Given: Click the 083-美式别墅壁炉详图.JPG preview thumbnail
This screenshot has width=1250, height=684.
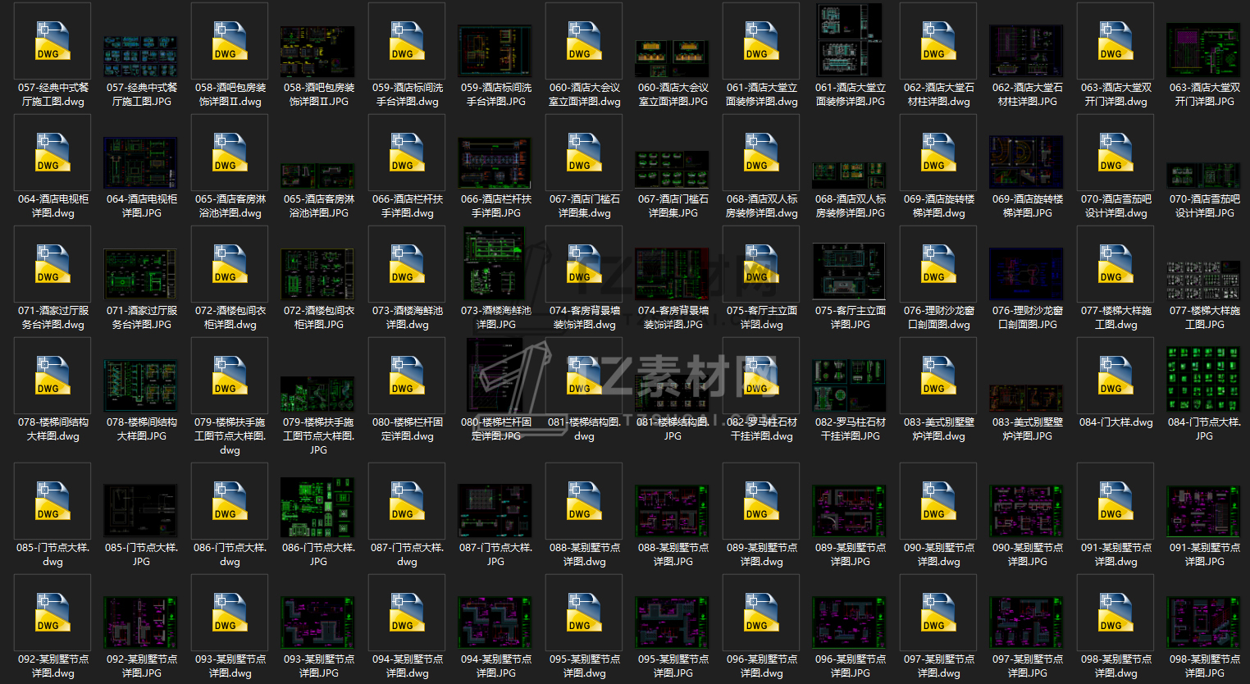Looking at the screenshot, I should (x=1027, y=399).
